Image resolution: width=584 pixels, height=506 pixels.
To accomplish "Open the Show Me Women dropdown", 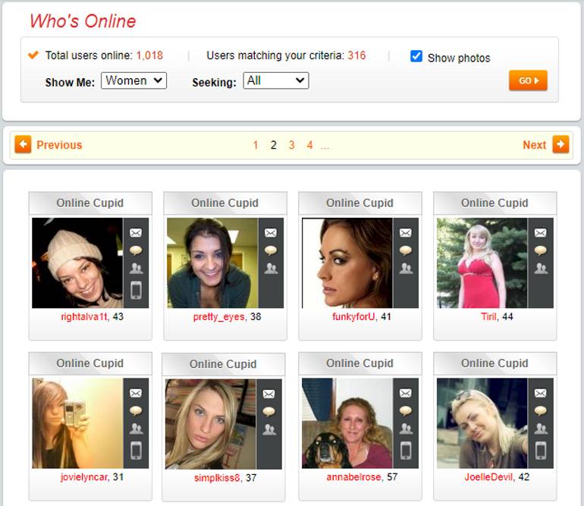I will (133, 80).
